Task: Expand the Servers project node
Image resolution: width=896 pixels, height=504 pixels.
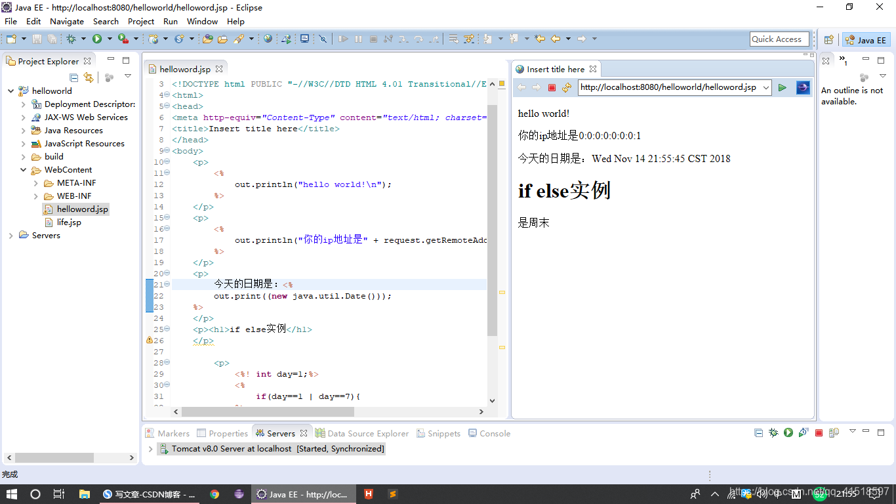Action: click(x=10, y=236)
